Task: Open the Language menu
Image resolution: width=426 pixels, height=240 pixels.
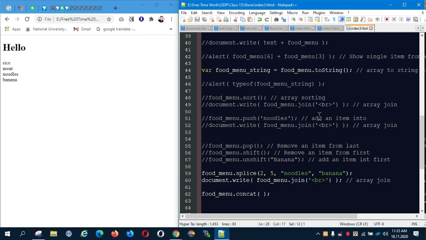Action: coord(257,13)
